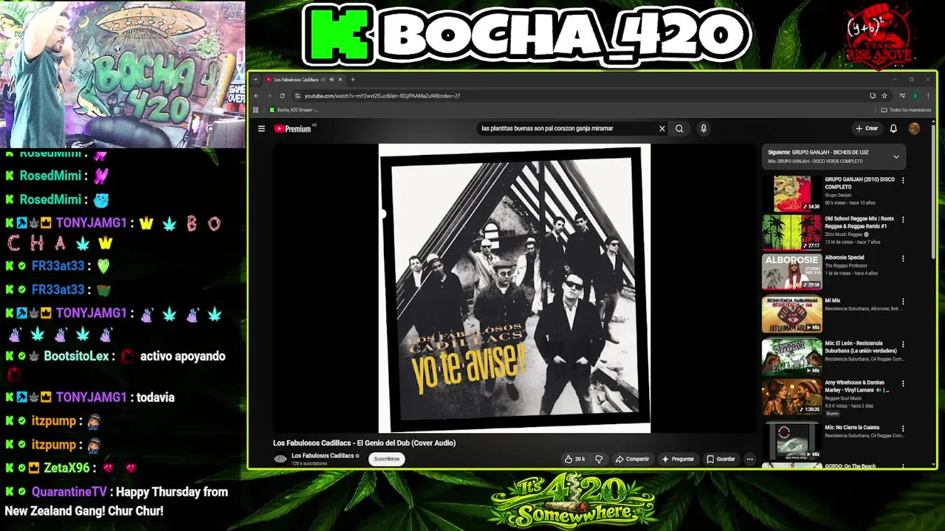The height and width of the screenshot is (531, 945).
Task: Bookmark this page with the star icon
Action: (x=884, y=96)
